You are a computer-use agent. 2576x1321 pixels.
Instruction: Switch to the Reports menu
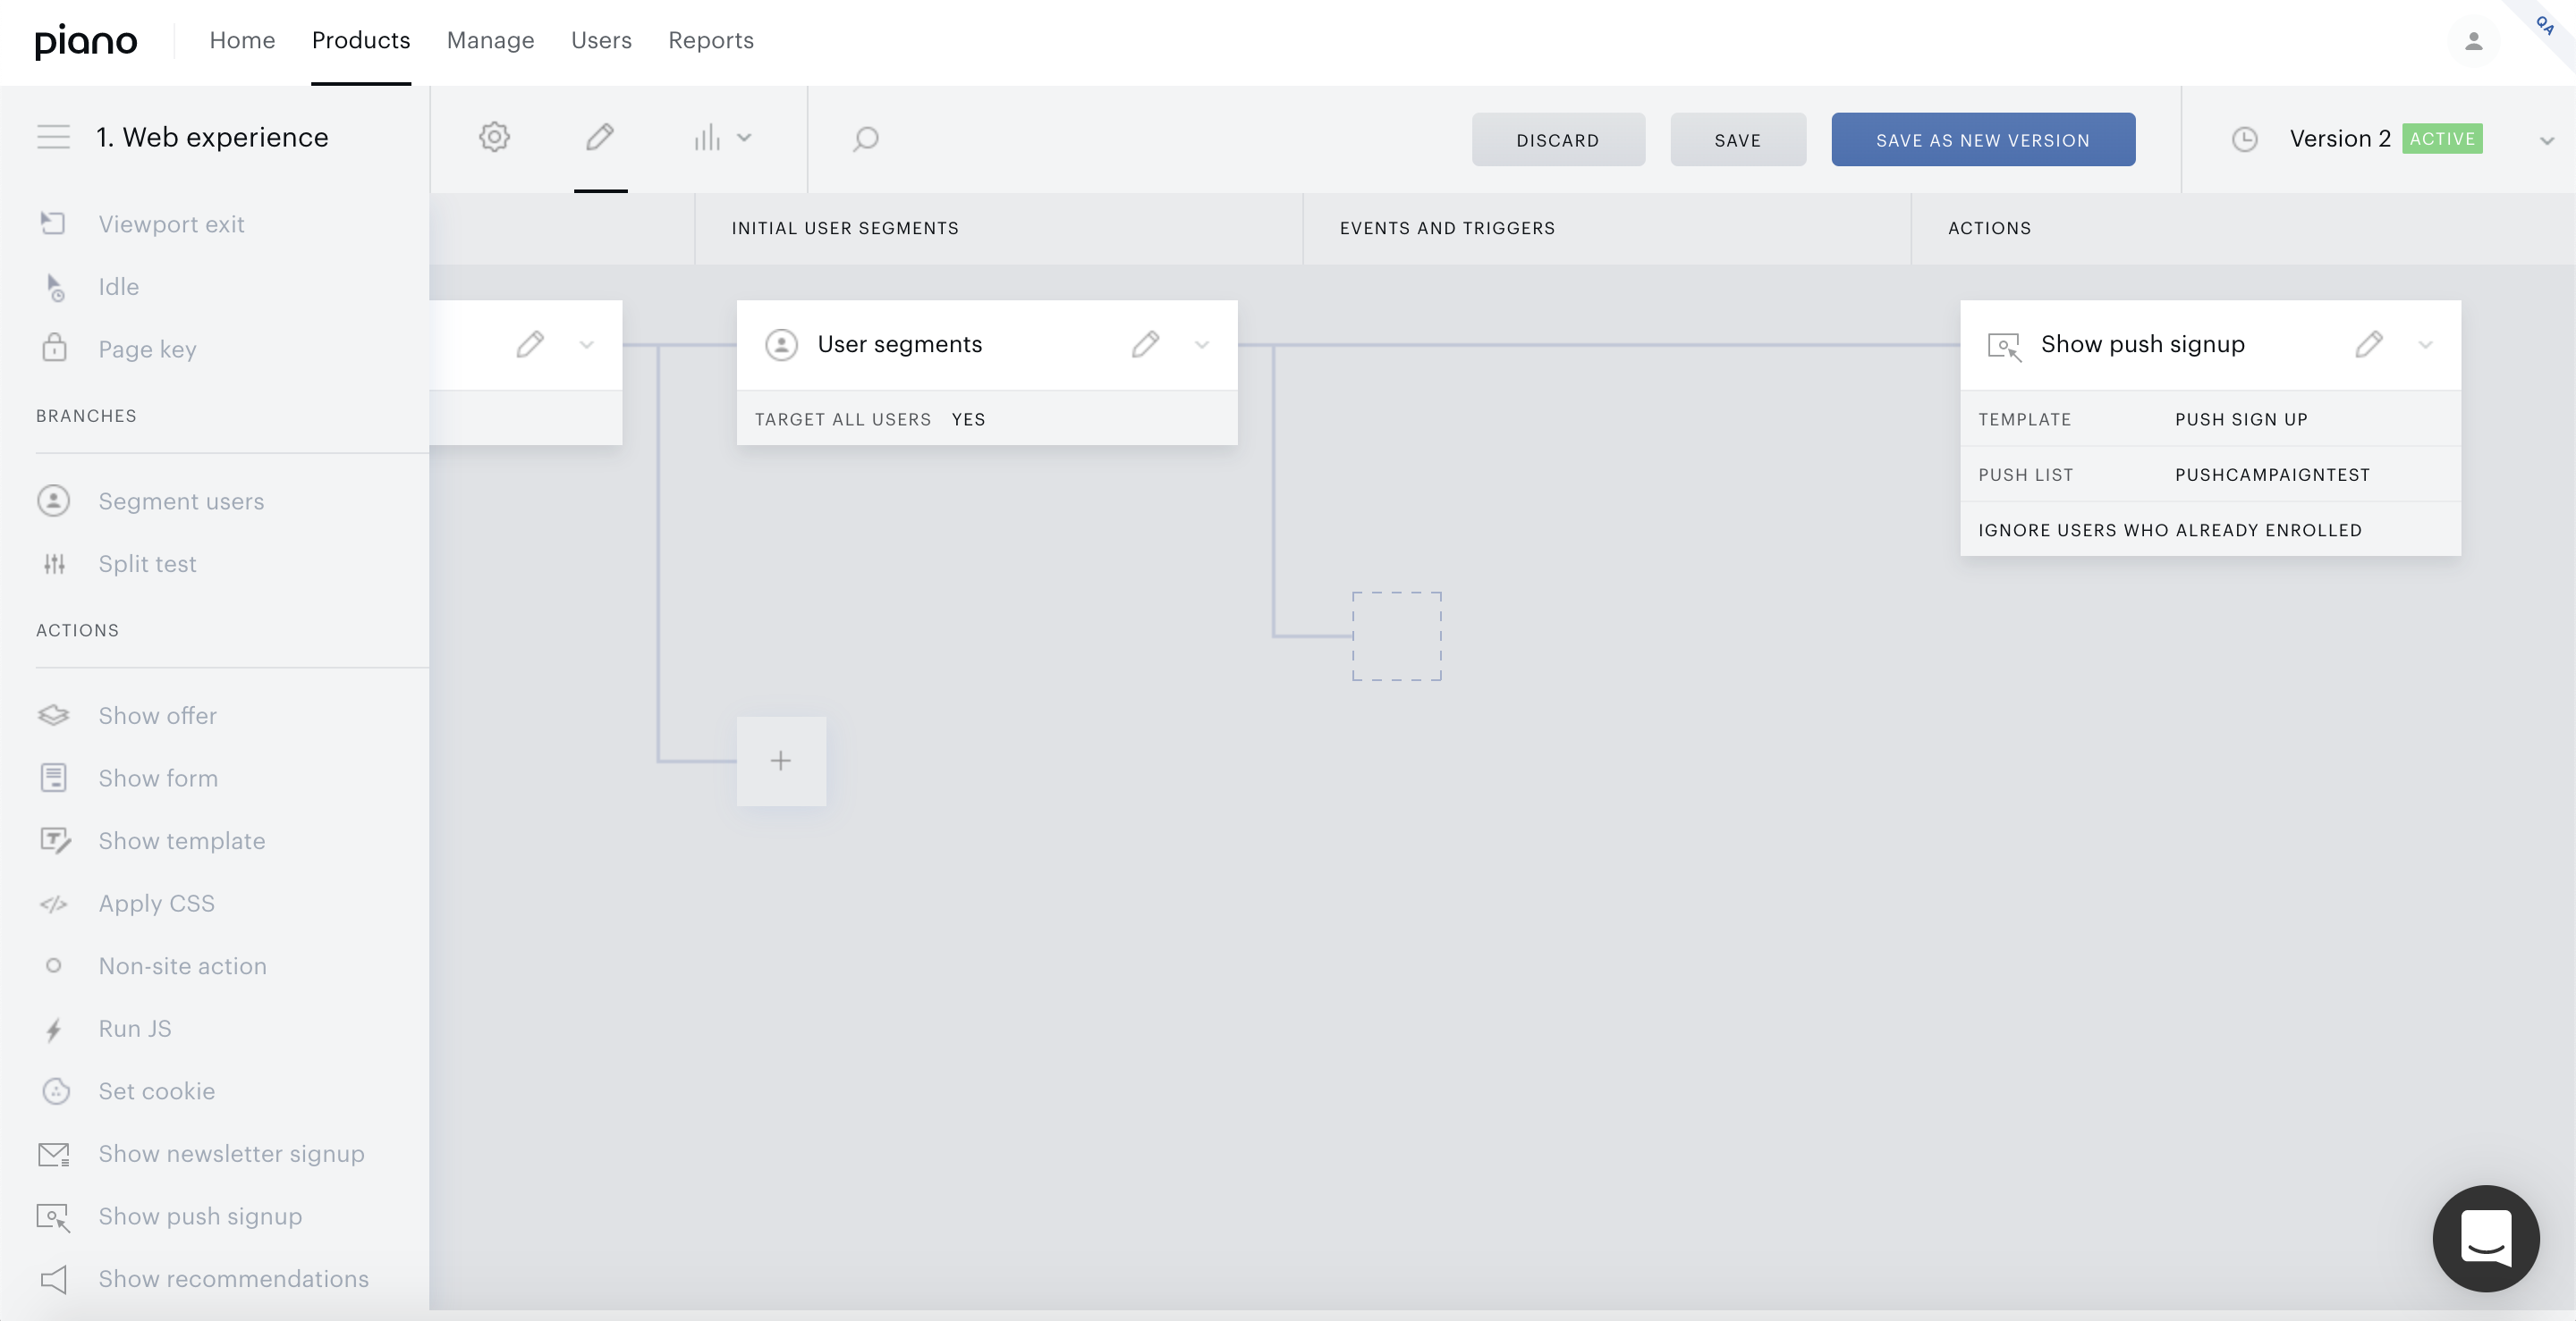[711, 40]
